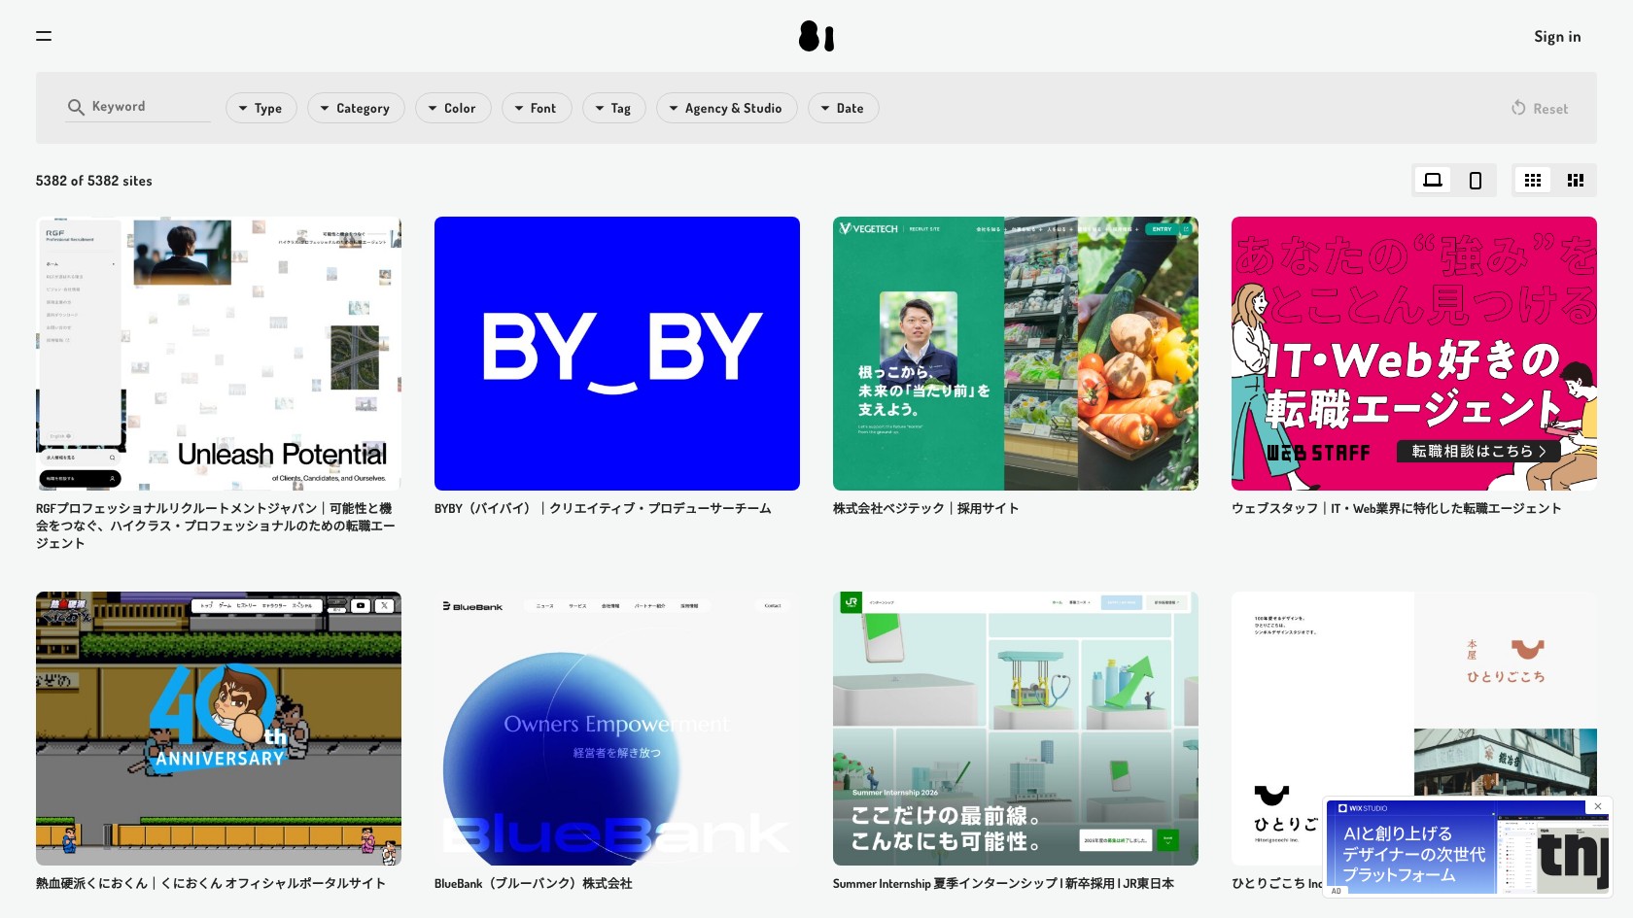Image resolution: width=1633 pixels, height=918 pixels.
Task: Select the uniform grid layout view
Action: [x=1533, y=180]
